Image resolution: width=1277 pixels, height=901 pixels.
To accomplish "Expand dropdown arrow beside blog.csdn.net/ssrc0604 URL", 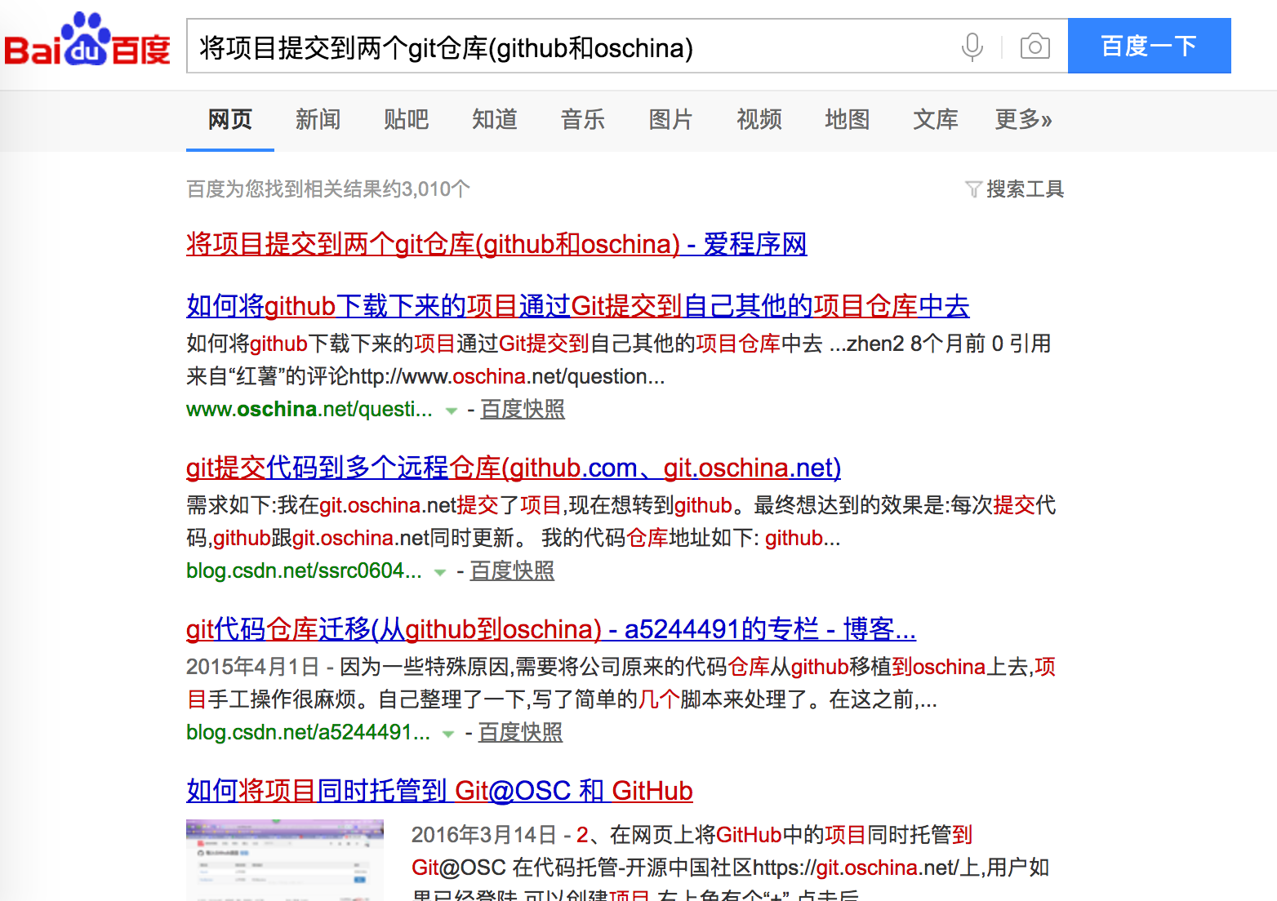I will (x=440, y=572).
